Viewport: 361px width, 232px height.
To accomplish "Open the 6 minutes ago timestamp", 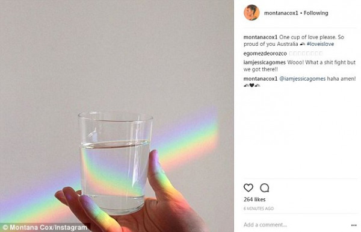I will click(x=259, y=208).
